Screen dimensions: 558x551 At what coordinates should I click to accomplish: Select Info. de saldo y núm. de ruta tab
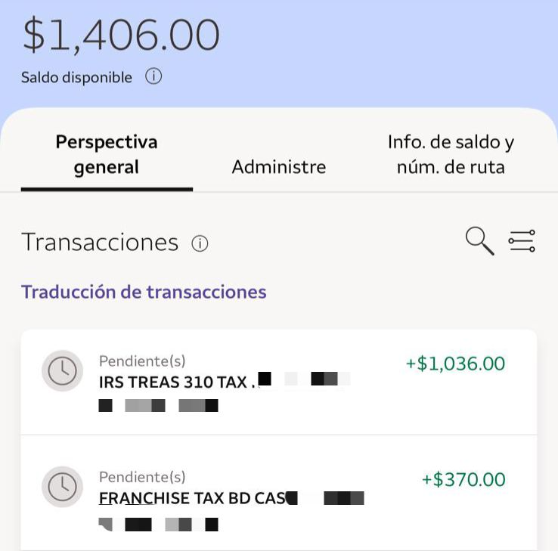[451, 154]
